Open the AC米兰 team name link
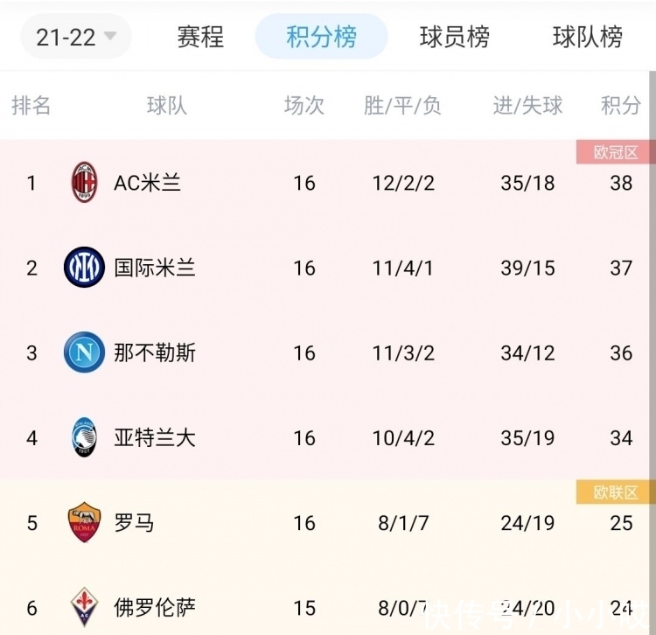656x635 pixels. click(147, 183)
